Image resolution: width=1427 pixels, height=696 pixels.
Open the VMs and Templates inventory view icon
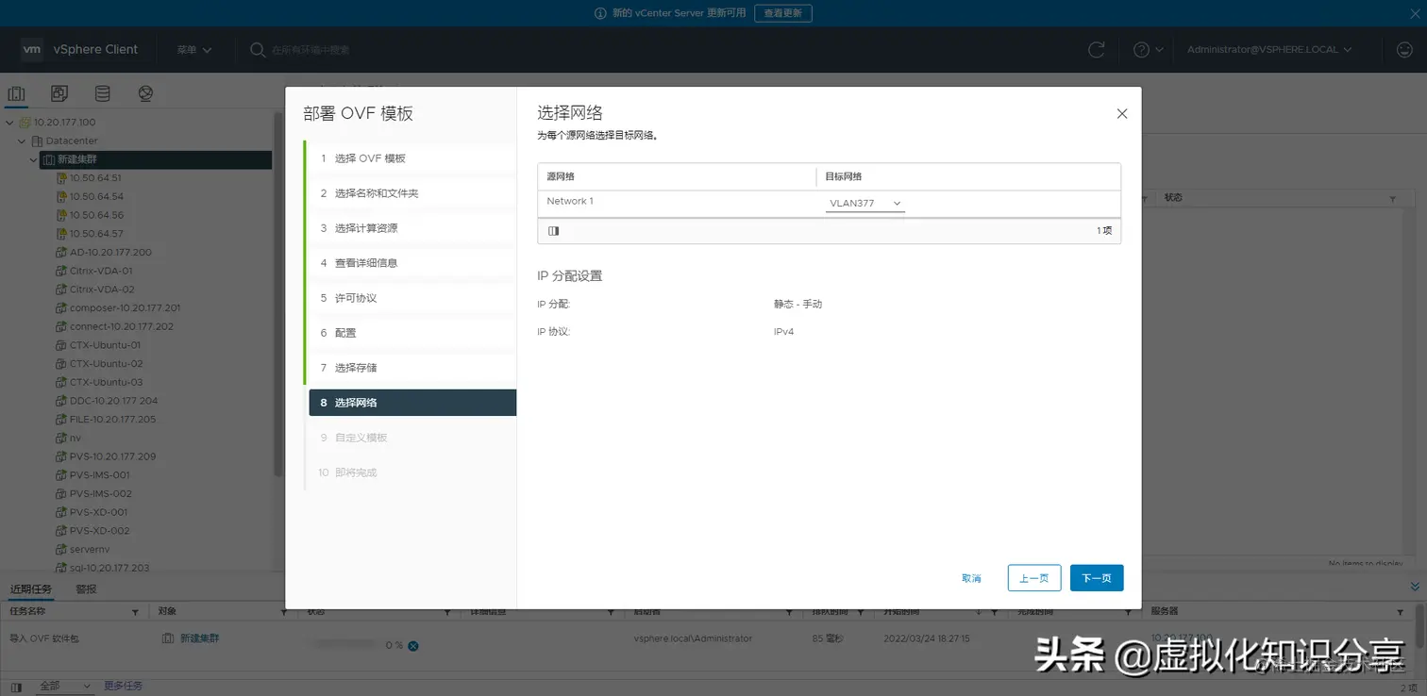coord(59,92)
